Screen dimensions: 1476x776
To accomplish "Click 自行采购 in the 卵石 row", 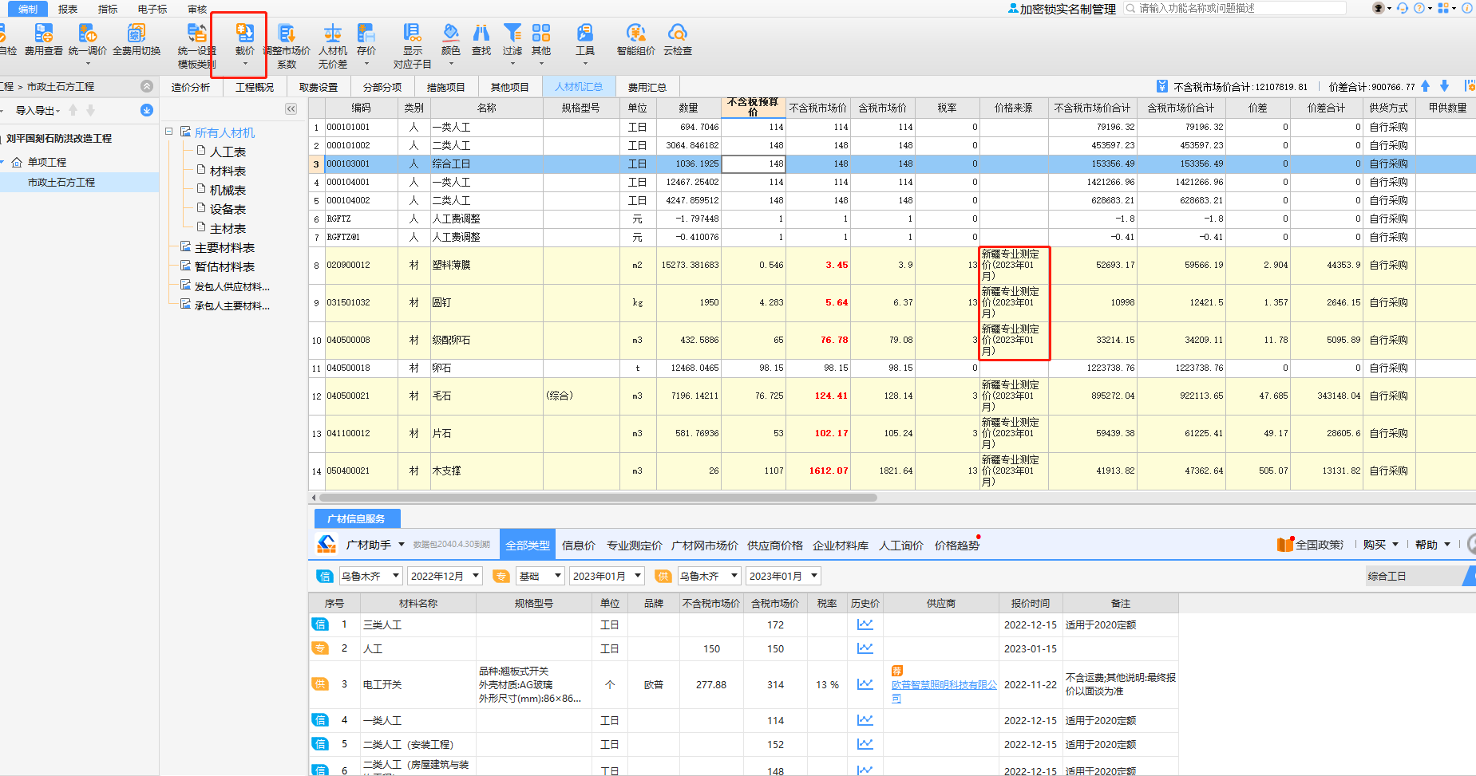I will coord(1388,368).
